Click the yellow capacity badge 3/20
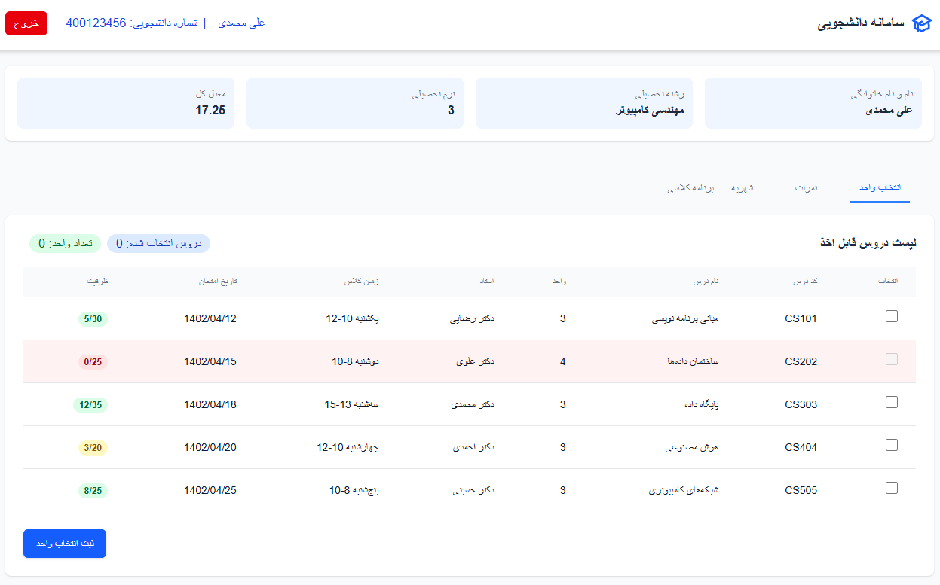 click(x=93, y=448)
